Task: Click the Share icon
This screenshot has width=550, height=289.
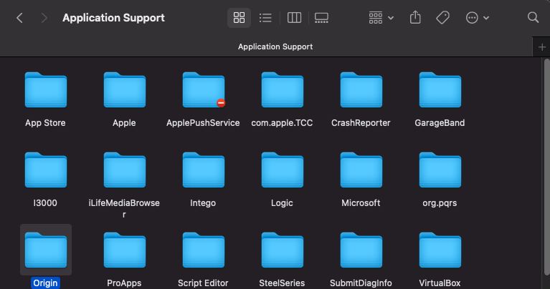Action: pyautogui.click(x=415, y=18)
